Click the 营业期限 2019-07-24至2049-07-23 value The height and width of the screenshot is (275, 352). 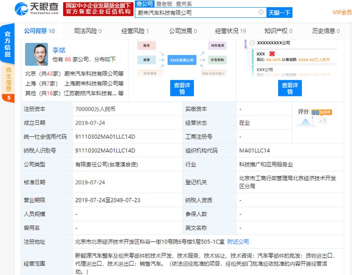point(108,200)
